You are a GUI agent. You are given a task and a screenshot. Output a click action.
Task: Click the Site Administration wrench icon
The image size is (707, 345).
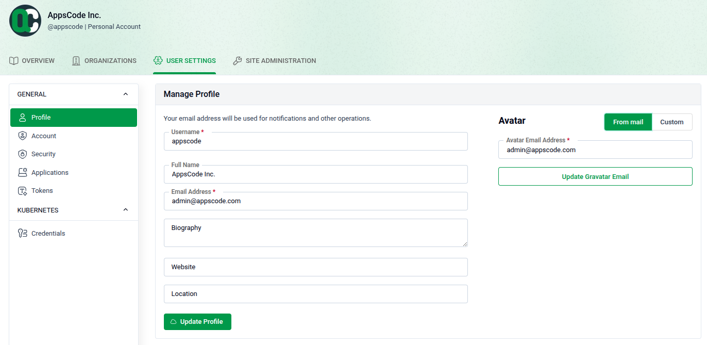point(237,60)
